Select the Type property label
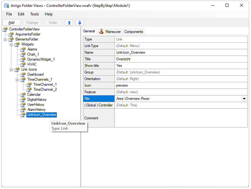Image resolution: width=251 pixels, height=189 pixels. point(99,39)
